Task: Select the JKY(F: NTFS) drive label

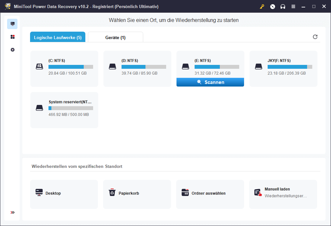Action: [279, 61]
